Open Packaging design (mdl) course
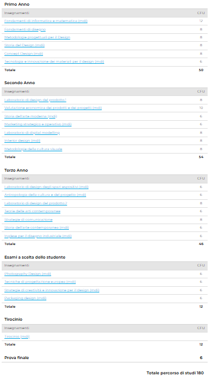This screenshot has width=211, height=376. [x=25, y=298]
